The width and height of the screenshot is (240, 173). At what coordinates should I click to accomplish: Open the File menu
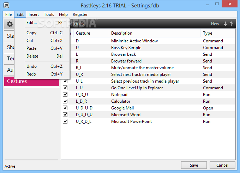[x=8, y=14]
